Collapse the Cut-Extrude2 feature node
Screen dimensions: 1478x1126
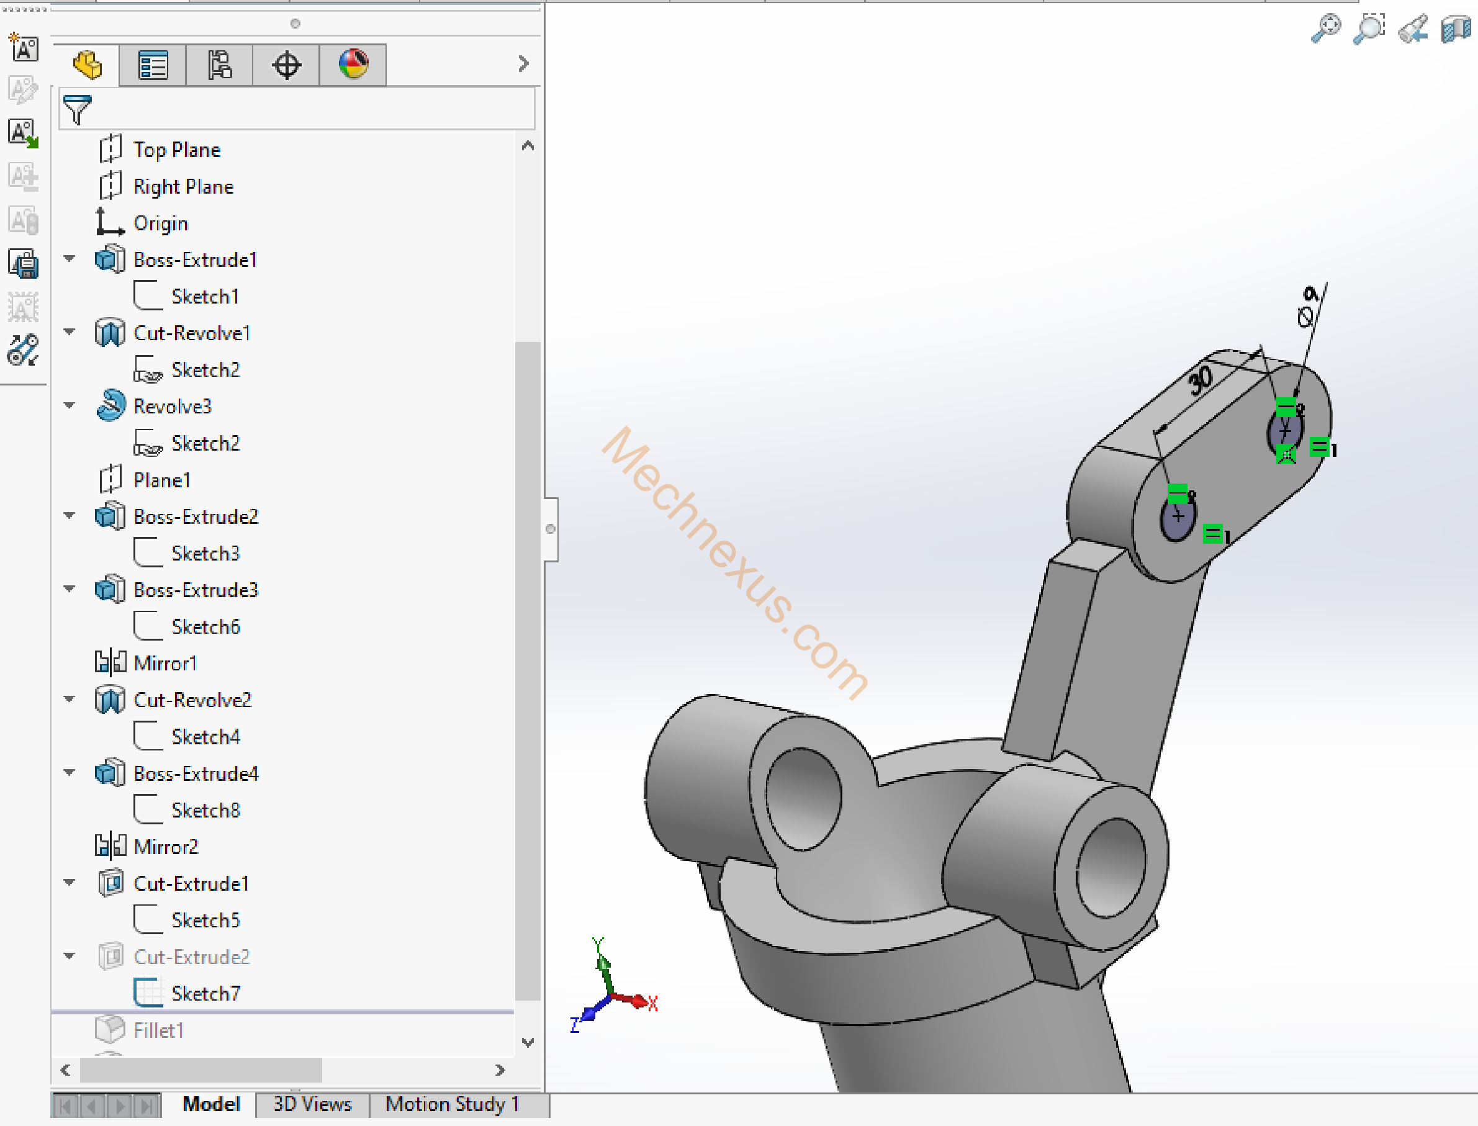click(x=69, y=956)
